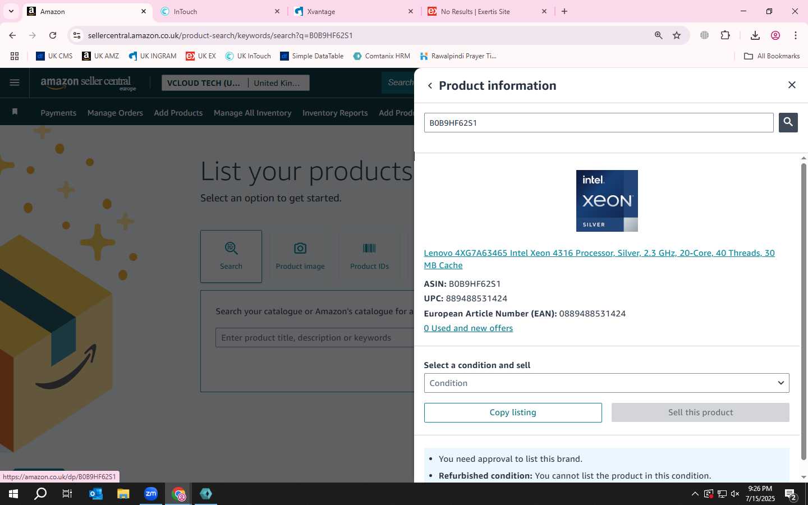Viewport: 808px width, 505px height.
Task: Click the Intel Xeon Silver product thumbnail
Action: click(607, 201)
